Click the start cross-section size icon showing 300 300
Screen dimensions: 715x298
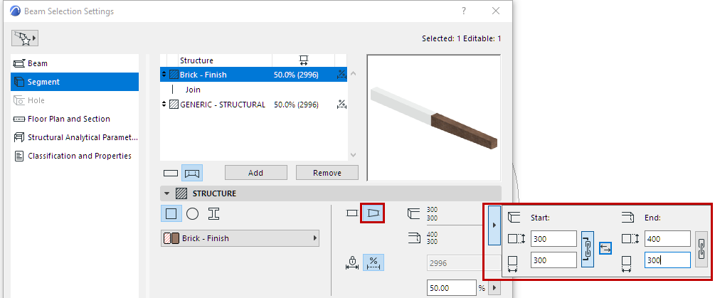click(x=413, y=213)
